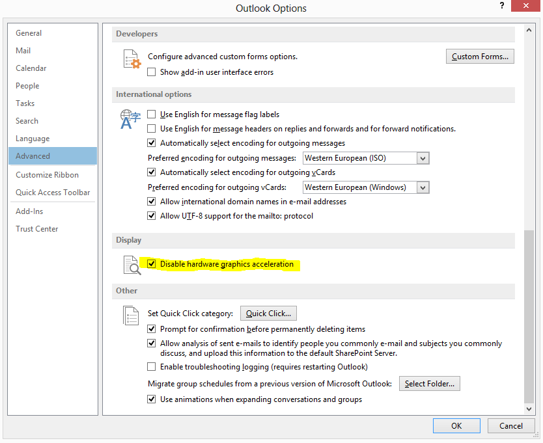This screenshot has height=443, width=543.
Task: Click the Select Folder button
Action: (x=430, y=384)
